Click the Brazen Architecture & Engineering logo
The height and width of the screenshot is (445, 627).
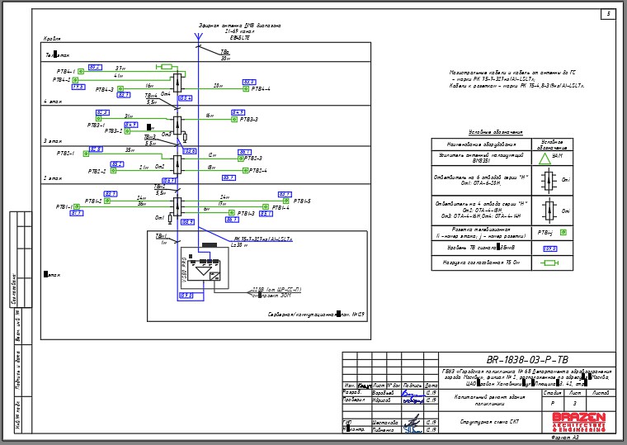tap(579, 422)
